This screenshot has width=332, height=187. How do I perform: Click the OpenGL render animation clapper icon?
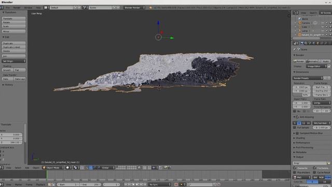click(x=169, y=168)
